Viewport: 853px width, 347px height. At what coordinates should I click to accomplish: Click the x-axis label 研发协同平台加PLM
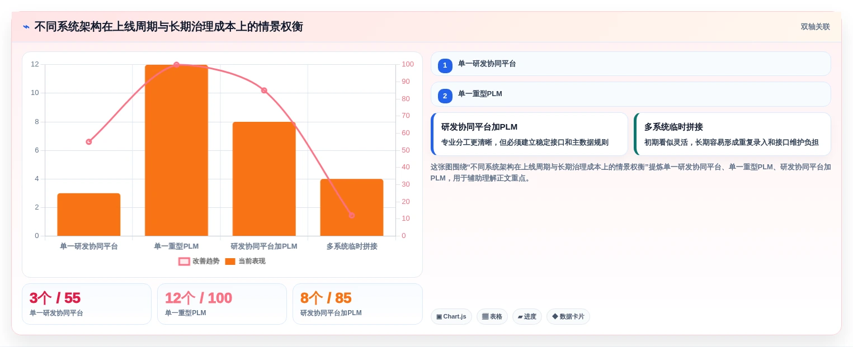pyautogui.click(x=264, y=246)
